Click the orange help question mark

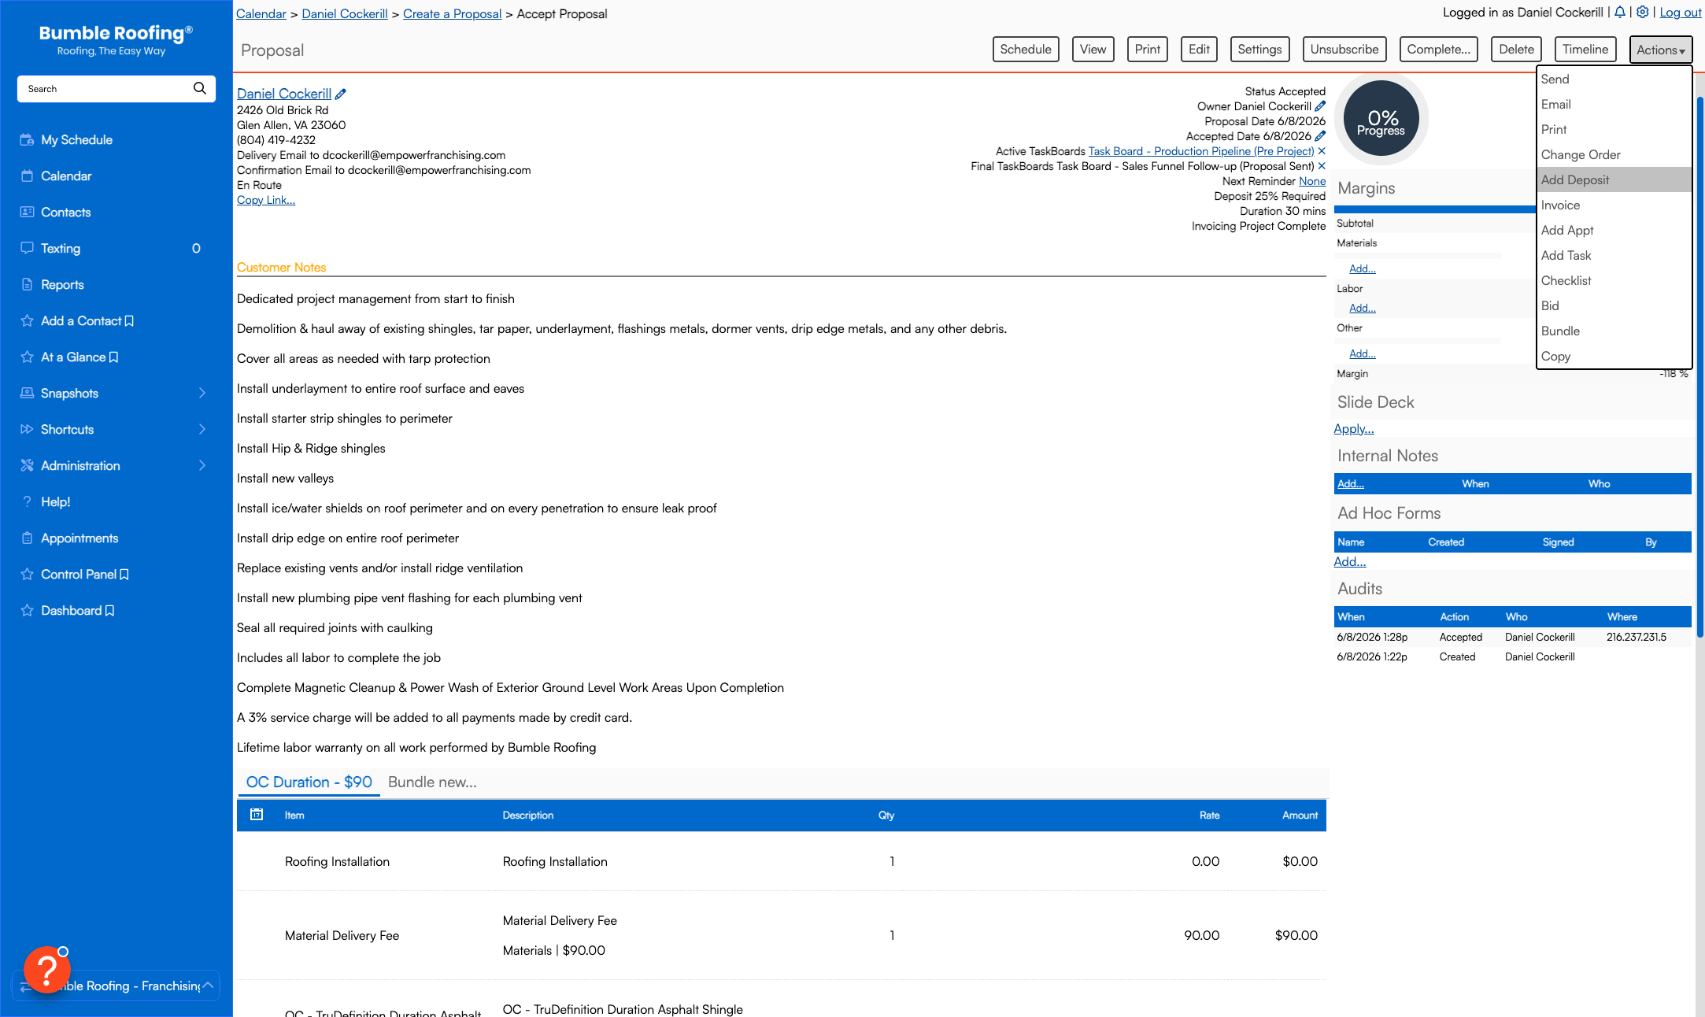(x=46, y=970)
